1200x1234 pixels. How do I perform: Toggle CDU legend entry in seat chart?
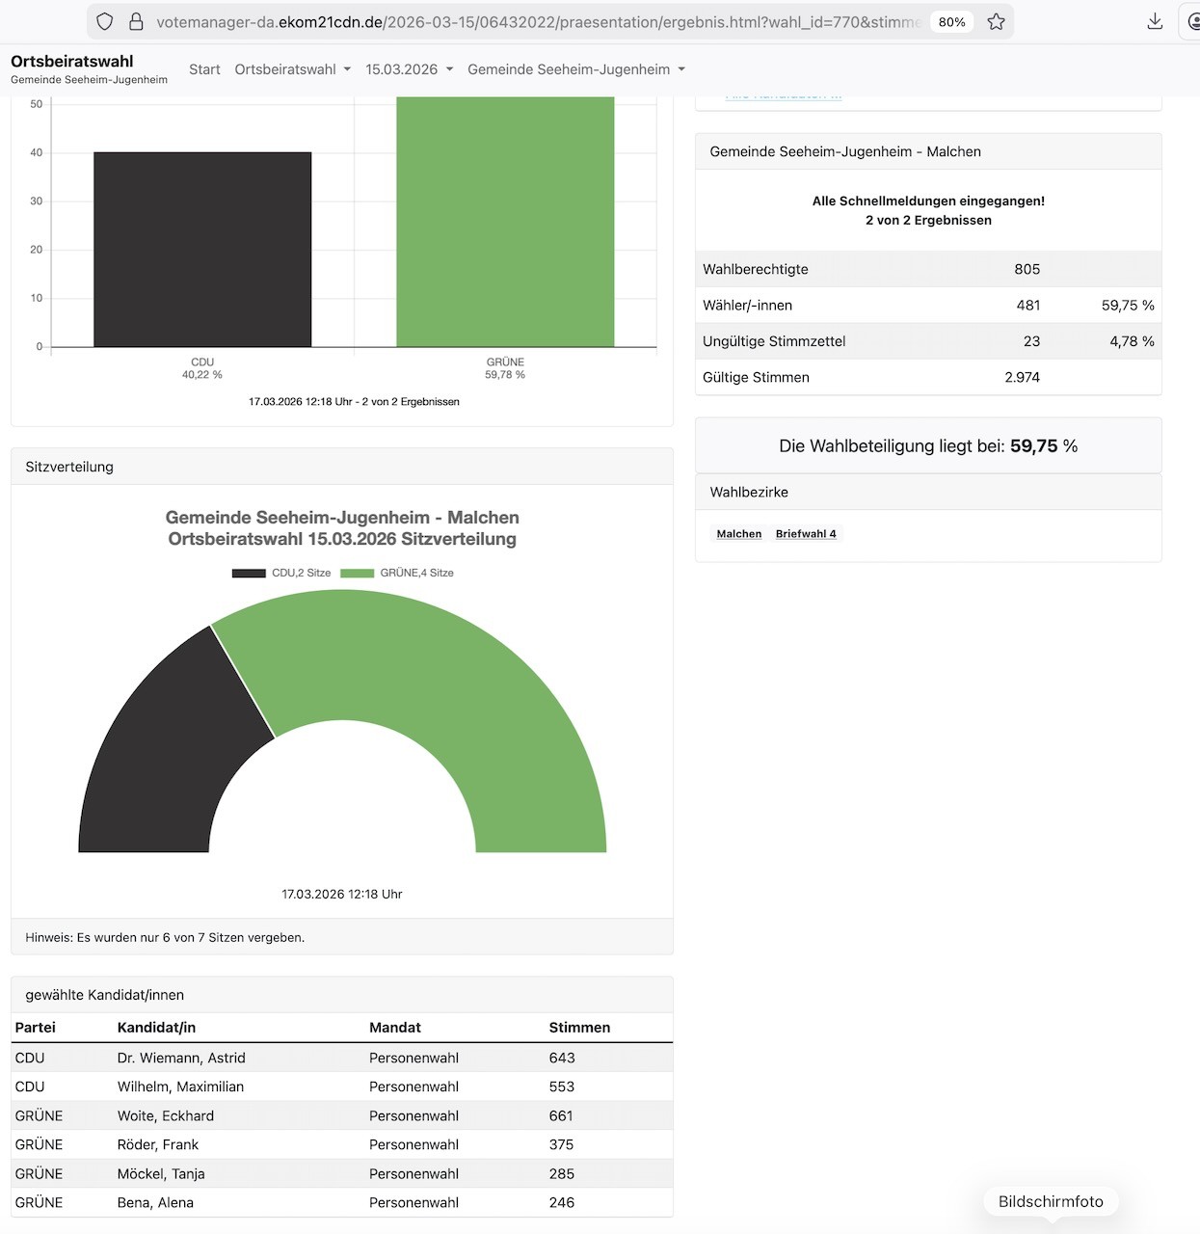click(x=281, y=573)
